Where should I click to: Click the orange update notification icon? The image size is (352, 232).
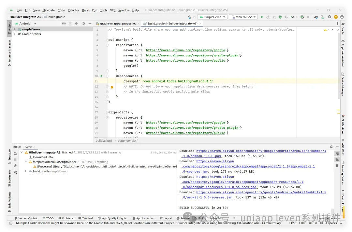[336, 17]
